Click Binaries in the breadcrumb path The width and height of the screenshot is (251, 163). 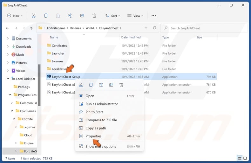(76, 28)
